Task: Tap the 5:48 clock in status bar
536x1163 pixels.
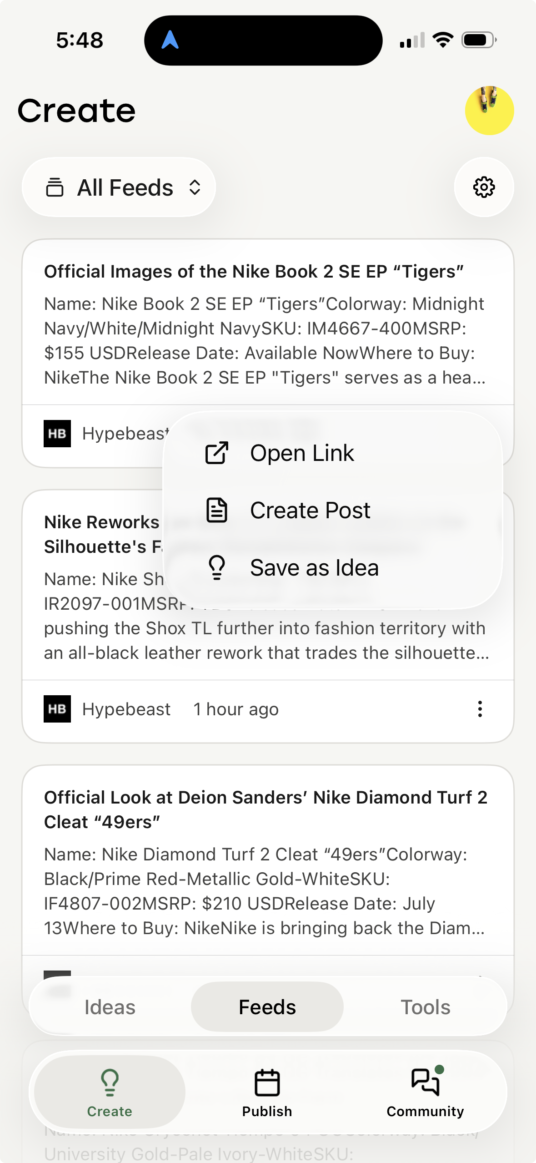Action: click(x=80, y=40)
